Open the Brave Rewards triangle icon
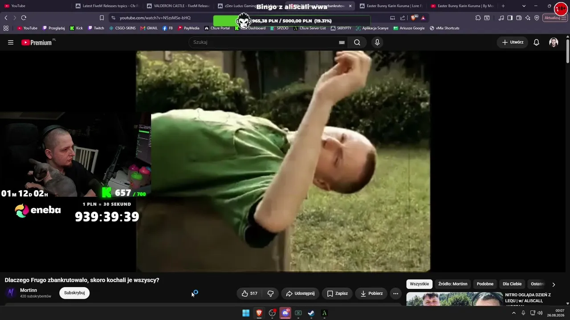 coord(423,18)
